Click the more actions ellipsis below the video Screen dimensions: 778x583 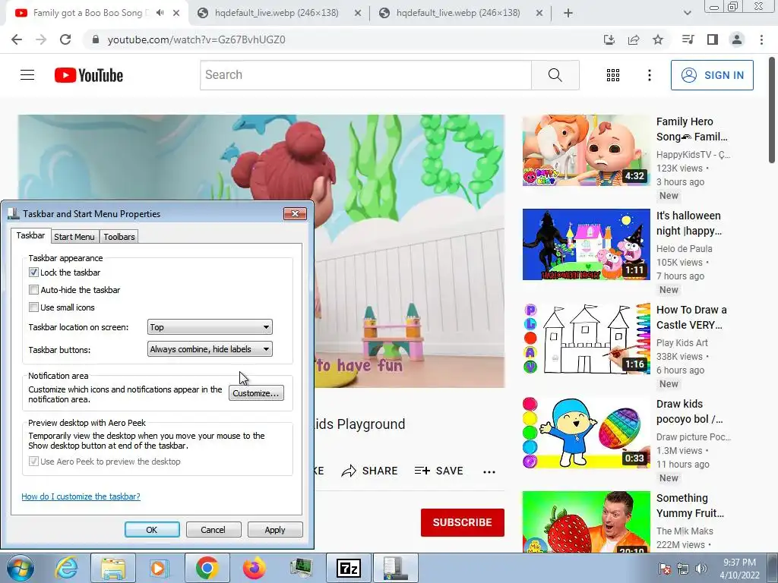click(x=489, y=472)
